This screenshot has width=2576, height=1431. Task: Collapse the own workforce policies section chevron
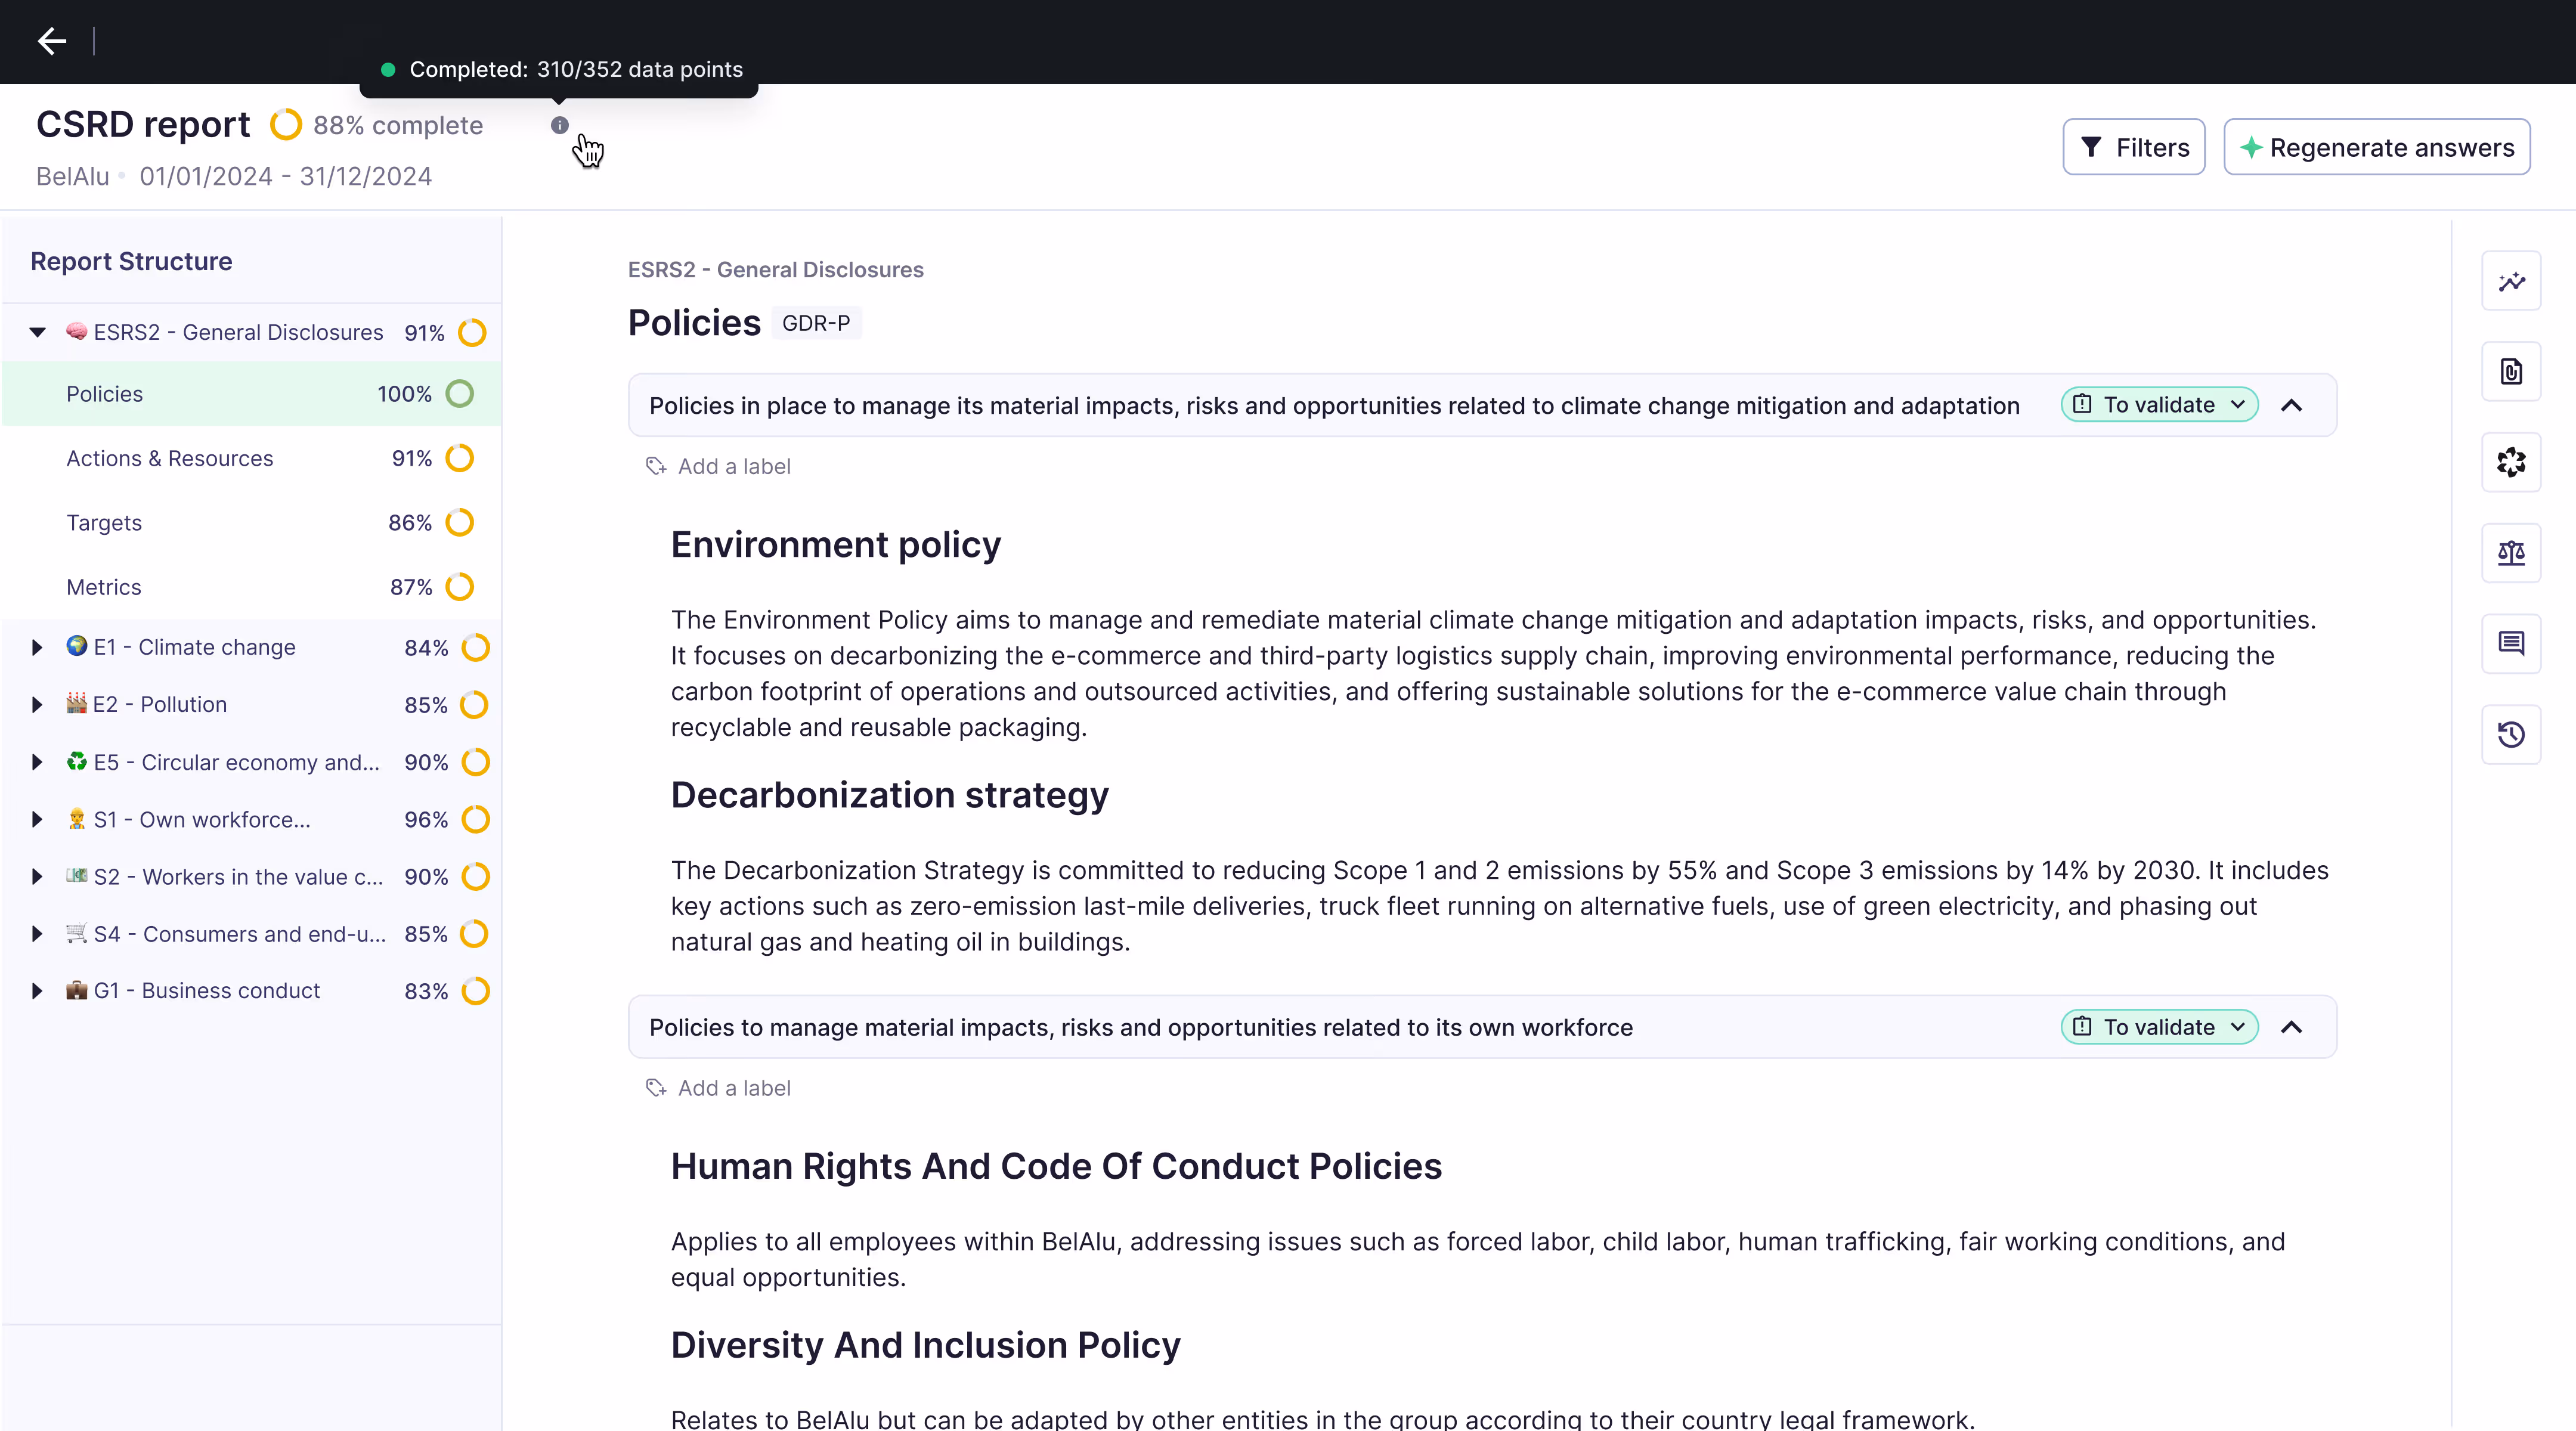coord(2291,1027)
